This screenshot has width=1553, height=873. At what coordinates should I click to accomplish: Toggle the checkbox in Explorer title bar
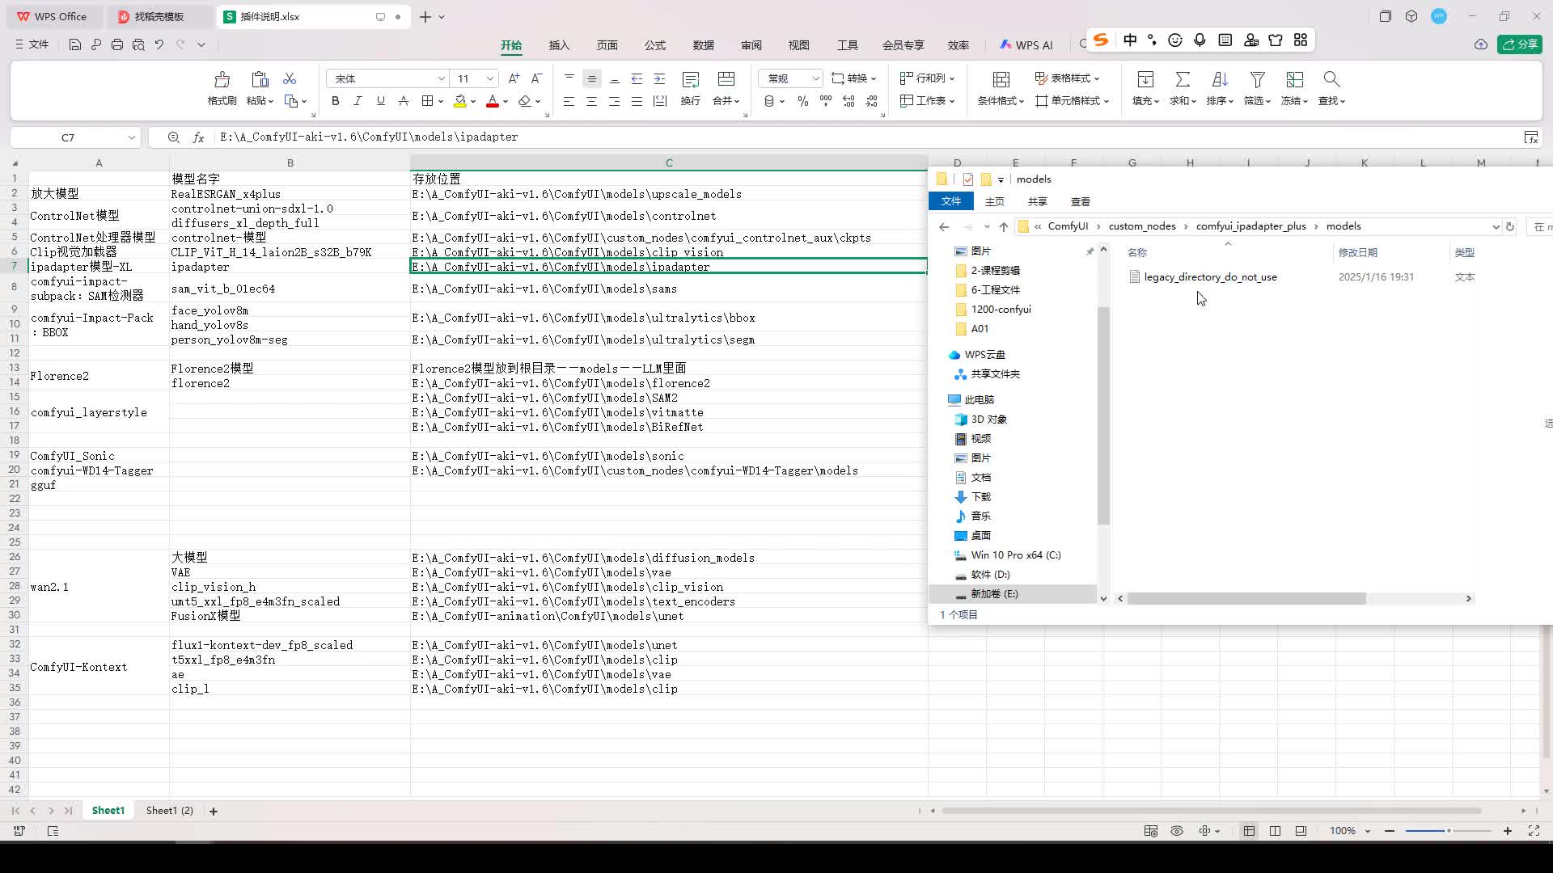[x=967, y=179]
